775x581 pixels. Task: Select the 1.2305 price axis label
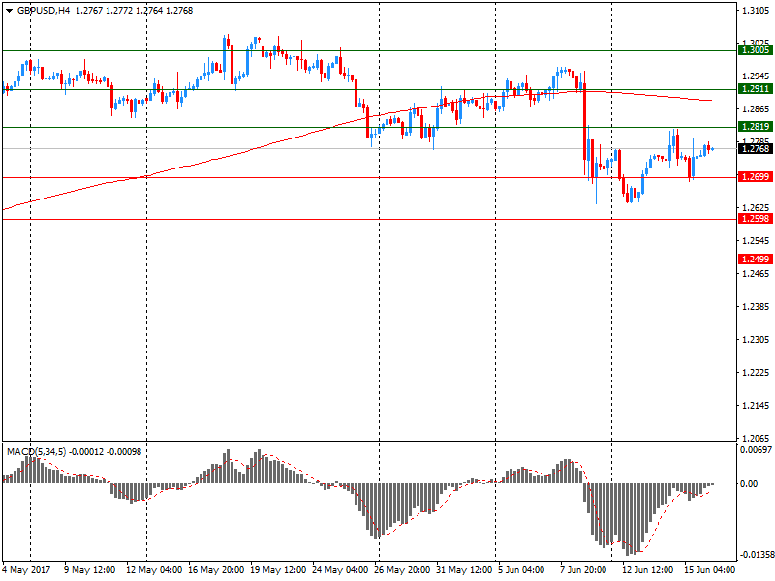click(x=757, y=340)
